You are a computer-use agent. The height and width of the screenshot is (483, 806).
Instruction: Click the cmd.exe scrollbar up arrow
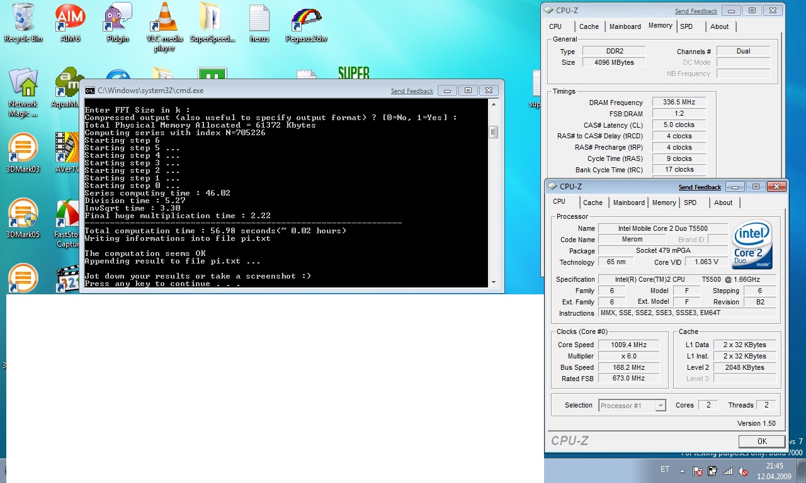[494, 105]
